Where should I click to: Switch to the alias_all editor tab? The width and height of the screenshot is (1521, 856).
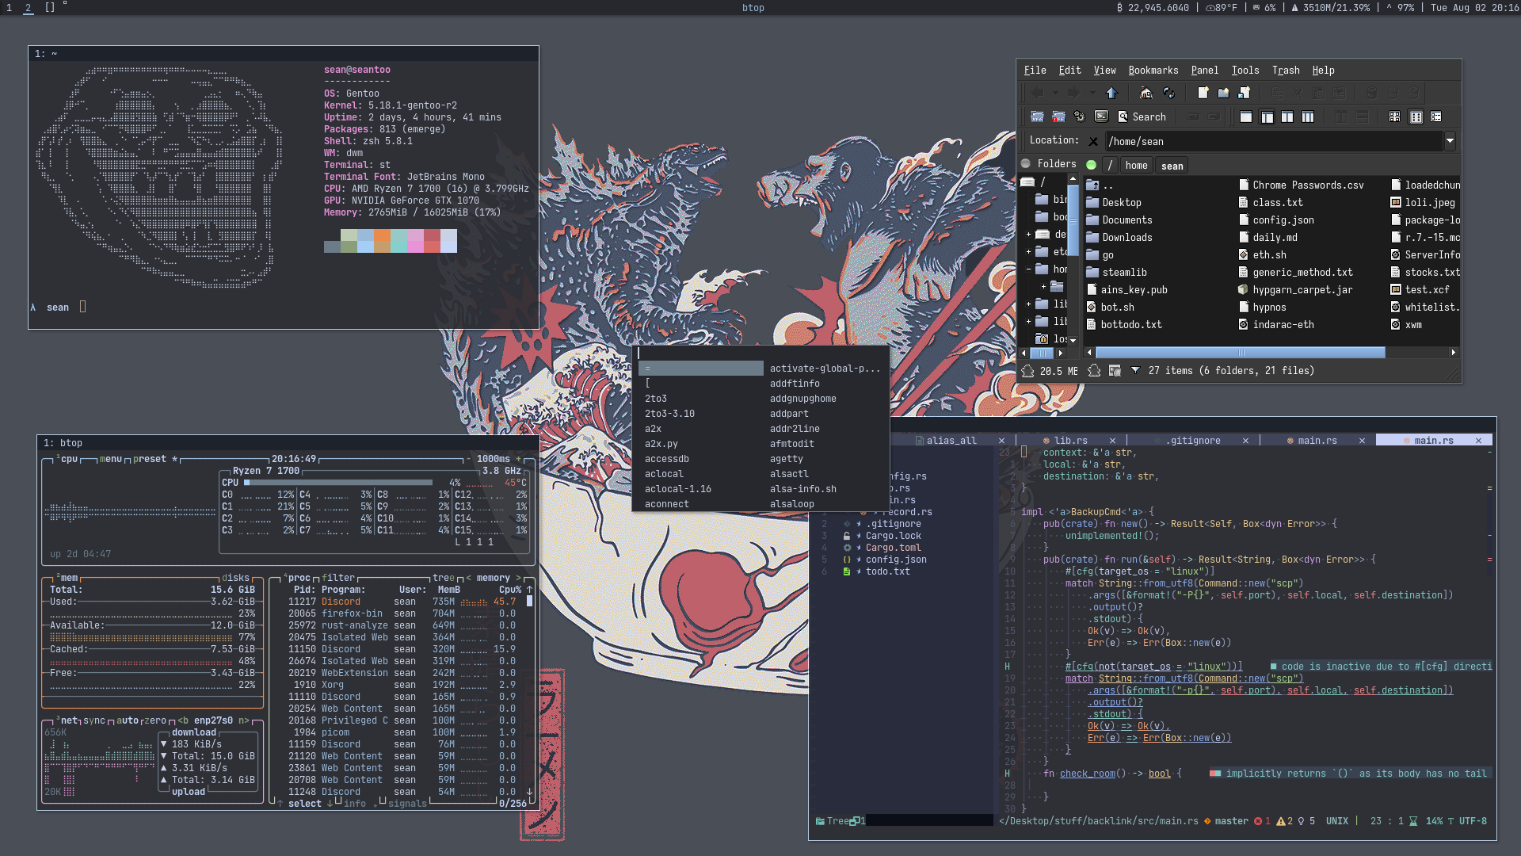click(951, 441)
